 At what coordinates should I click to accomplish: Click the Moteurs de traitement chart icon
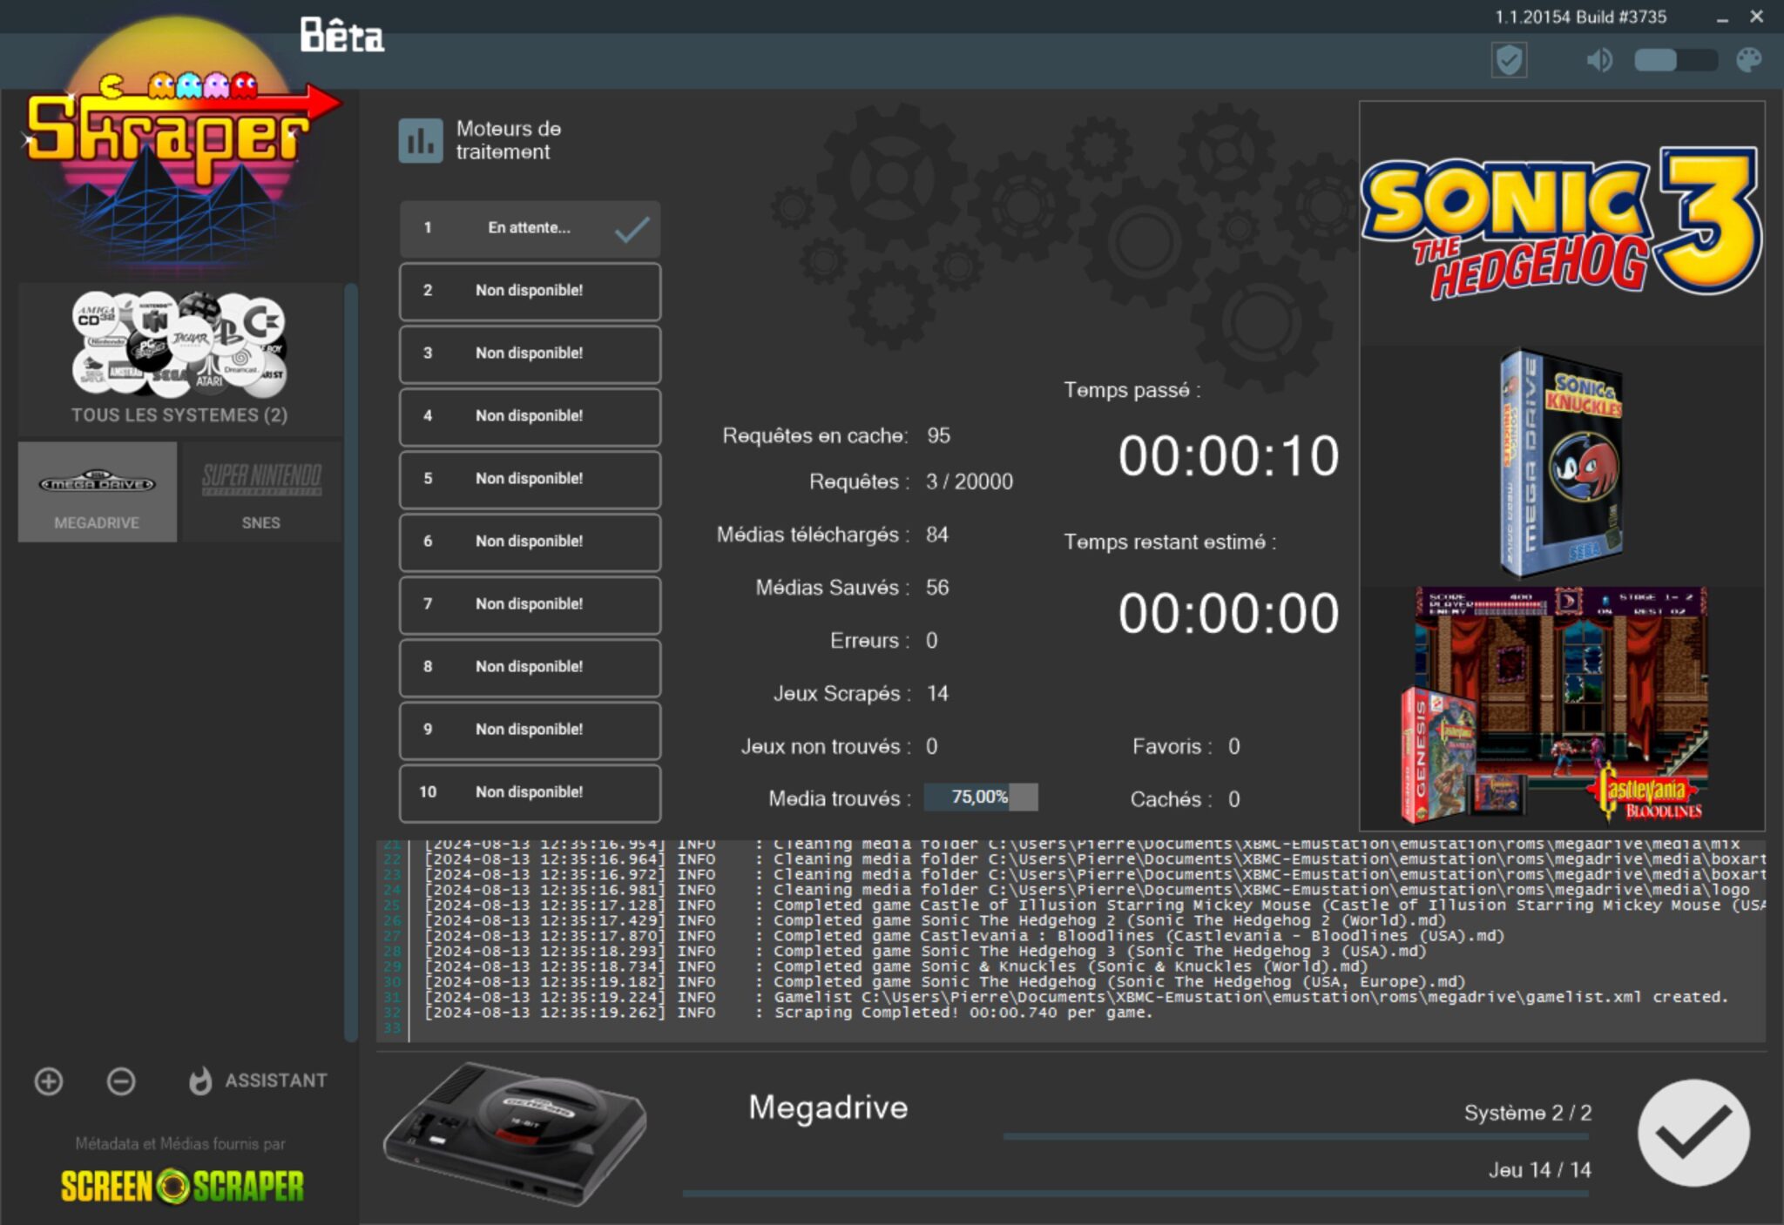(420, 140)
